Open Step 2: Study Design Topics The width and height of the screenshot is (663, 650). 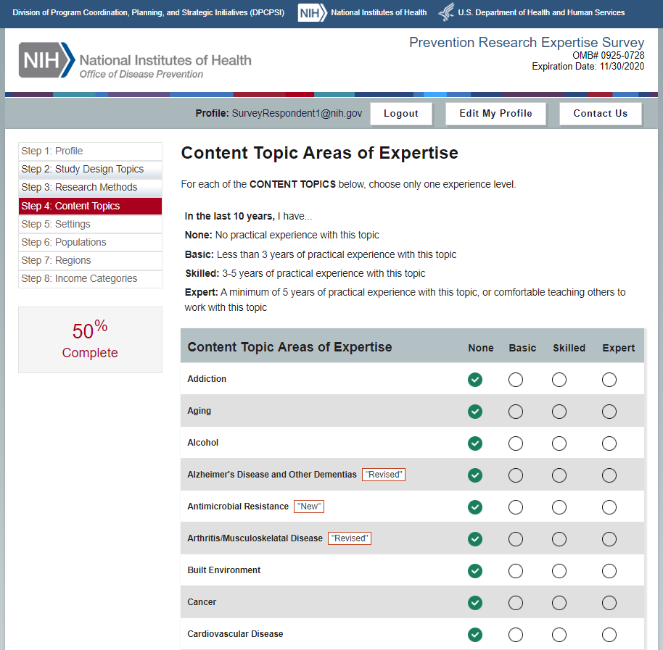(x=83, y=169)
